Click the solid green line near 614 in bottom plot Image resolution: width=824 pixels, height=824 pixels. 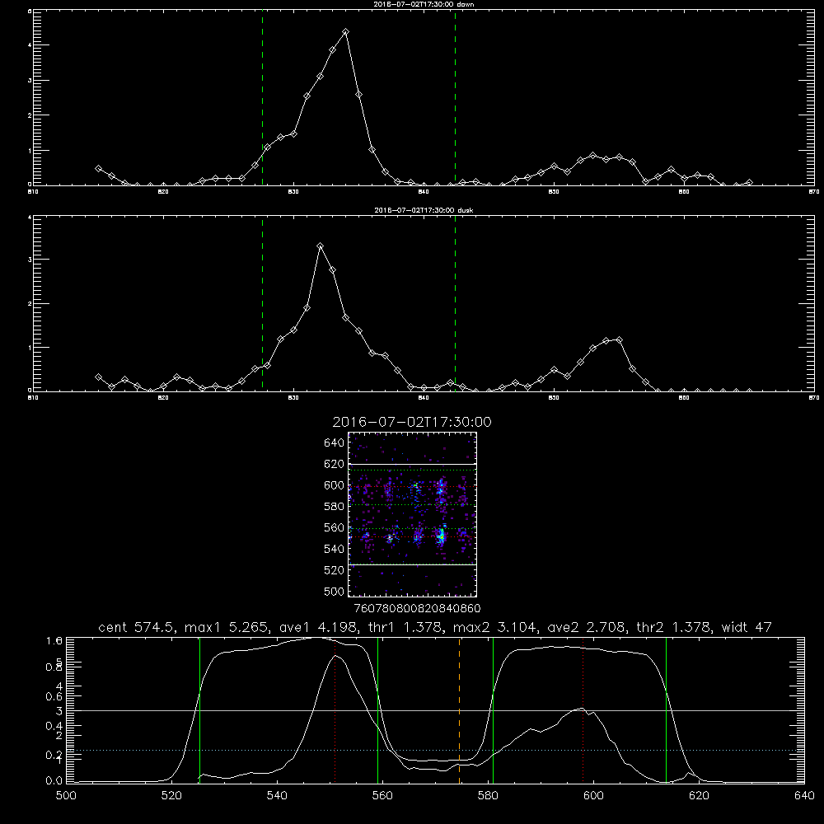coord(666,710)
